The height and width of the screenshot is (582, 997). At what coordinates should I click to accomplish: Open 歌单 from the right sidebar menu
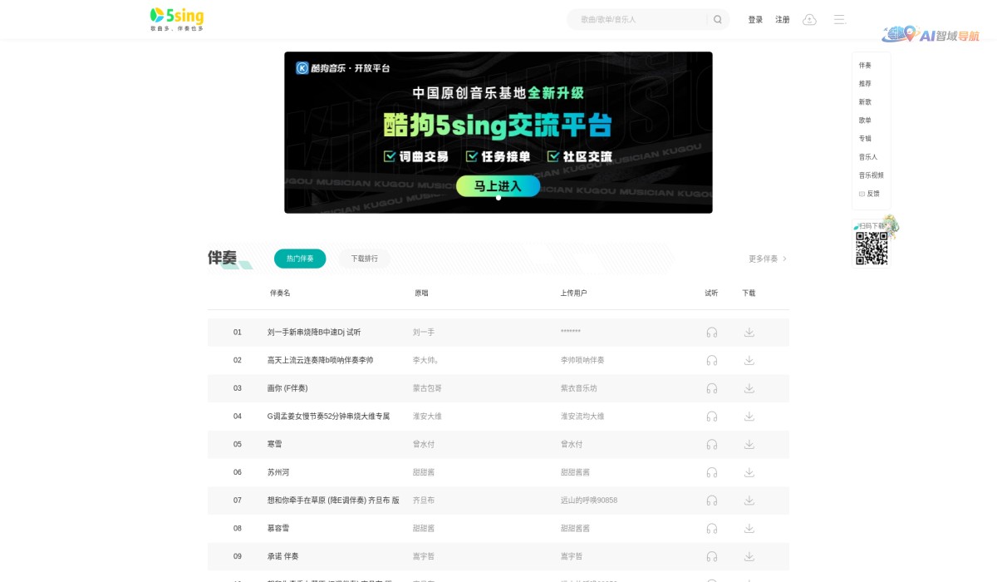[865, 120]
